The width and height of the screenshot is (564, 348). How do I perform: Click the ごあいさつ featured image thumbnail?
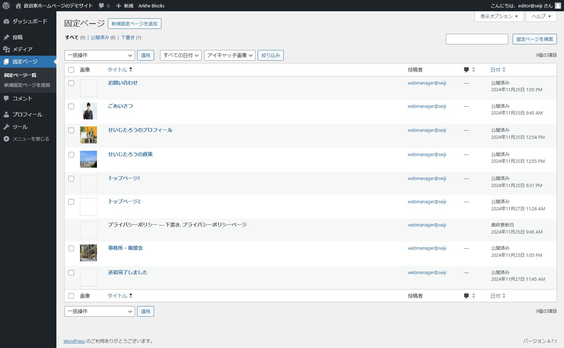88,111
